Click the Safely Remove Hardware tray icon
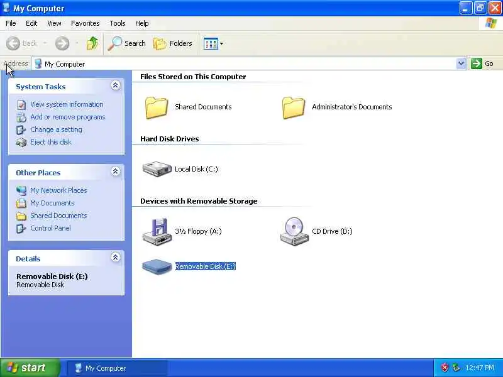Viewport: 503px width, 377px height. point(455,368)
